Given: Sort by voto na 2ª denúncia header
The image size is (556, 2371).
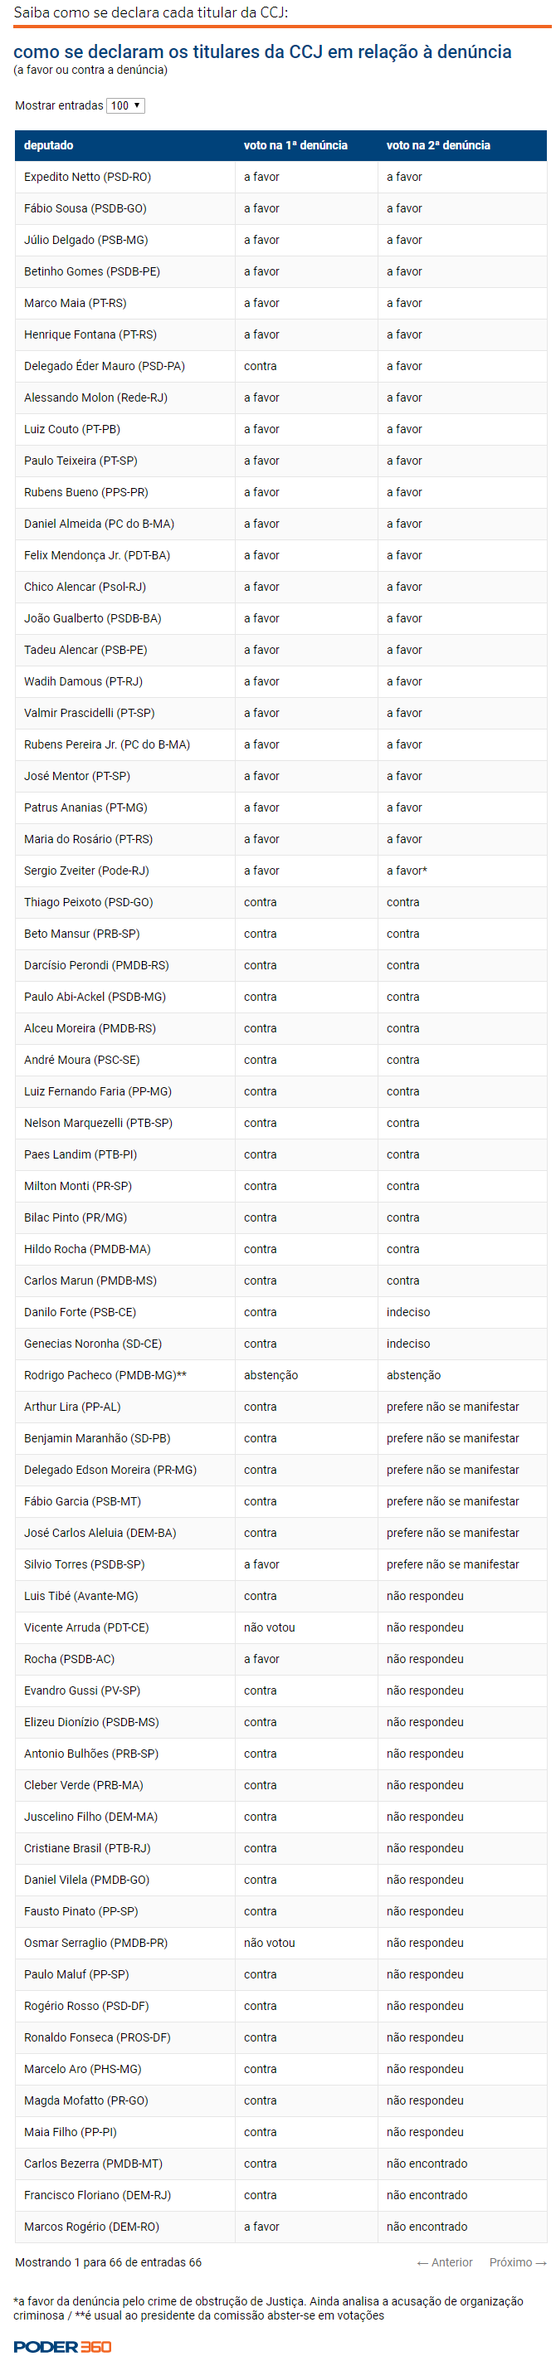Looking at the screenshot, I should (462, 145).
